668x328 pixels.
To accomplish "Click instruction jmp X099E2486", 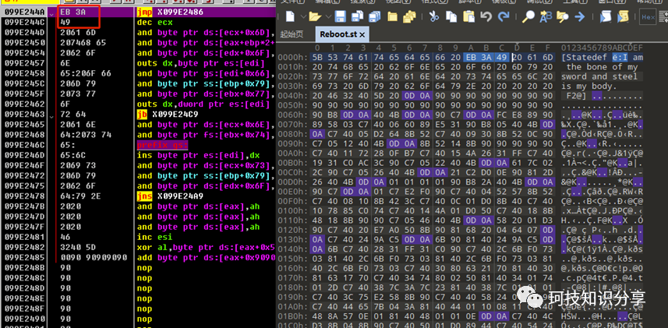I will click(x=171, y=12).
